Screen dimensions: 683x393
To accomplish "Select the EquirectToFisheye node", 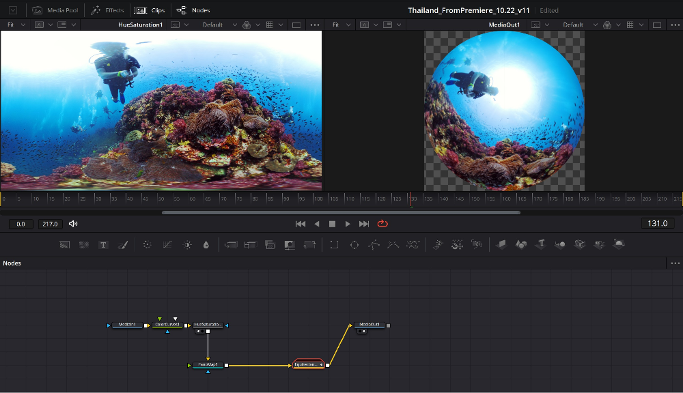I will click(x=307, y=364).
